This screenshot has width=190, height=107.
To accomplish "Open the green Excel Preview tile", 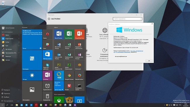I will pyautogui.click(x=69, y=34).
